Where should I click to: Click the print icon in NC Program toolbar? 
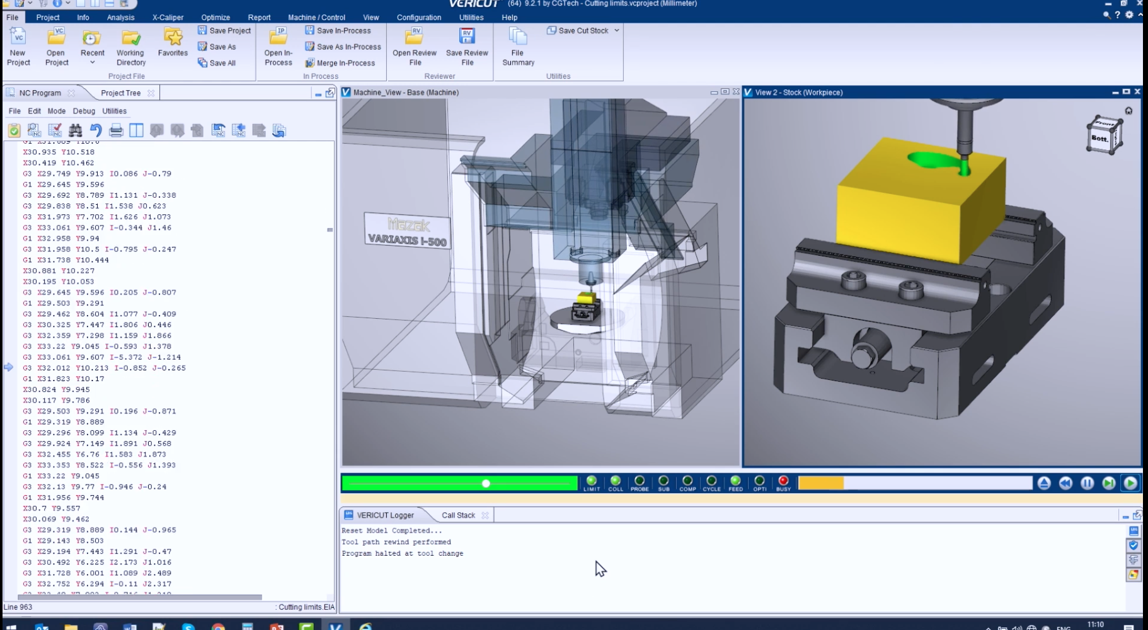click(x=116, y=130)
